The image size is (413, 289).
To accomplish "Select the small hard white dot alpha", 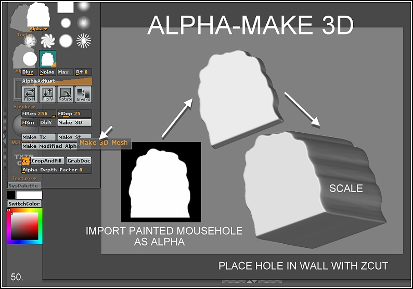I will pos(66,23).
